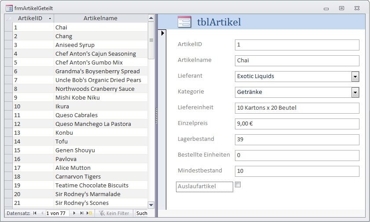Open the Kategorie combo box dropdown
The image size is (370, 222).
pos(355,93)
